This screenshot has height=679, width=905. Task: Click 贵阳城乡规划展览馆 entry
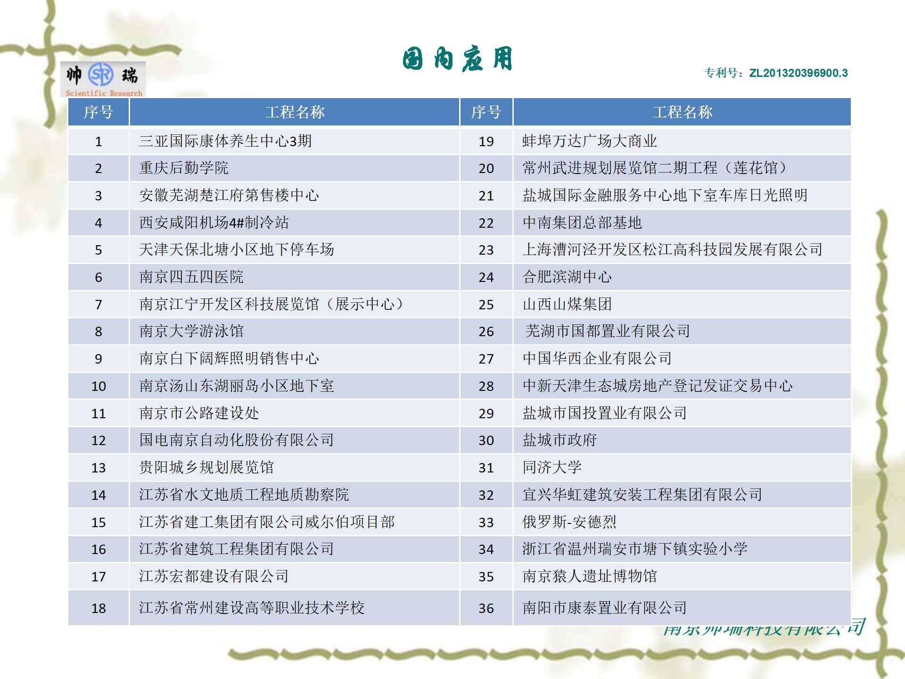295,468
